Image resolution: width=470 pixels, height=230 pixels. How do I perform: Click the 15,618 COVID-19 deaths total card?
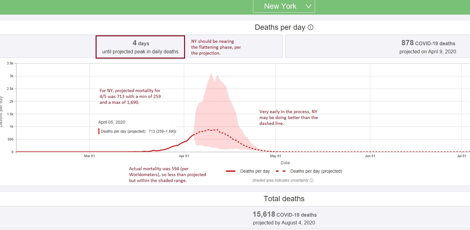[284, 218]
